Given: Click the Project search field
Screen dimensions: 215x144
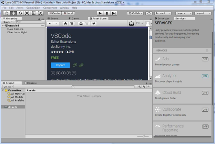Looking at the screenshot, I should pos(103,87).
